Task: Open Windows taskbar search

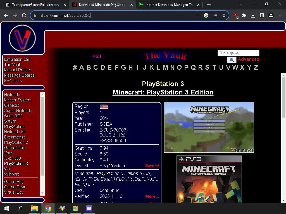Action: pos(20,208)
